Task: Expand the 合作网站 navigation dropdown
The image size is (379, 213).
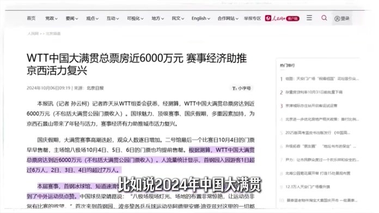Action: click(228, 18)
